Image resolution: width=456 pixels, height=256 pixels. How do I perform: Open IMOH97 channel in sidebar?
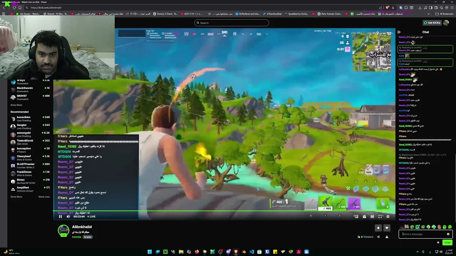click(x=30, y=97)
